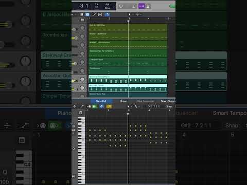The width and height of the screenshot is (247, 185).
Task: Click the playhead position display 3 1
Action: click(84, 6)
